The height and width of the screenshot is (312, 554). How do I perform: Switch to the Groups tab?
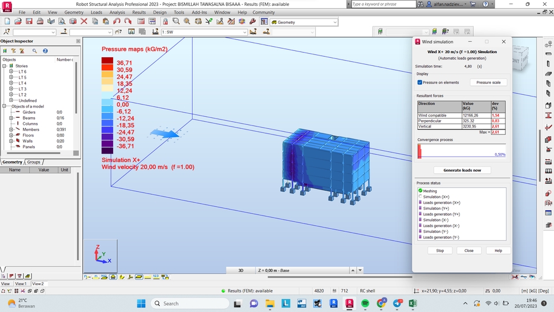tap(33, 162)
